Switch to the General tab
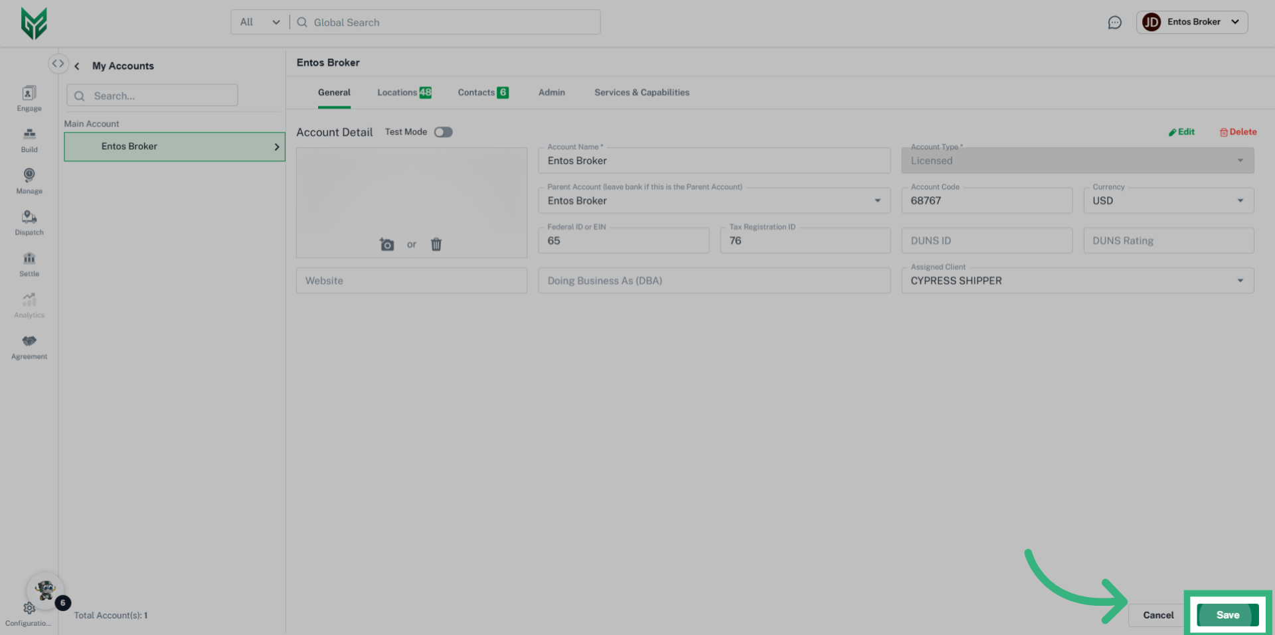Screen dimensions: 1275x635 (334, 93)
